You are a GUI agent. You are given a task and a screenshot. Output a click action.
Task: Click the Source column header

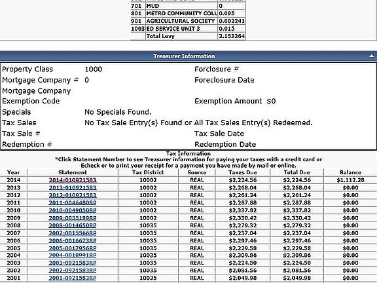196,172
